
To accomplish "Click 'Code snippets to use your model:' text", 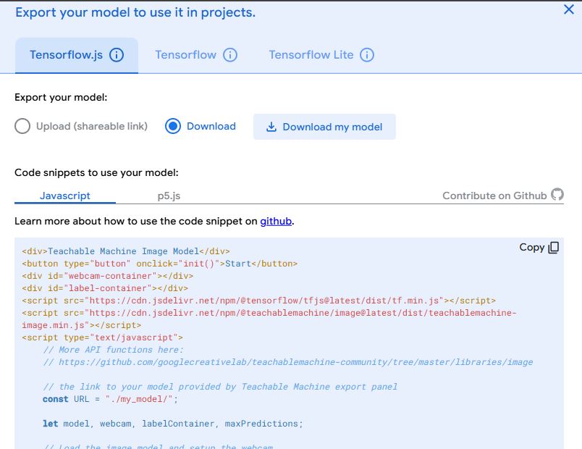I will [x=96, y=172].
